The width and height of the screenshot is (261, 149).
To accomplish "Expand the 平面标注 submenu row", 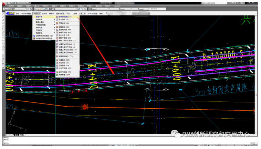I will (44, 30).
